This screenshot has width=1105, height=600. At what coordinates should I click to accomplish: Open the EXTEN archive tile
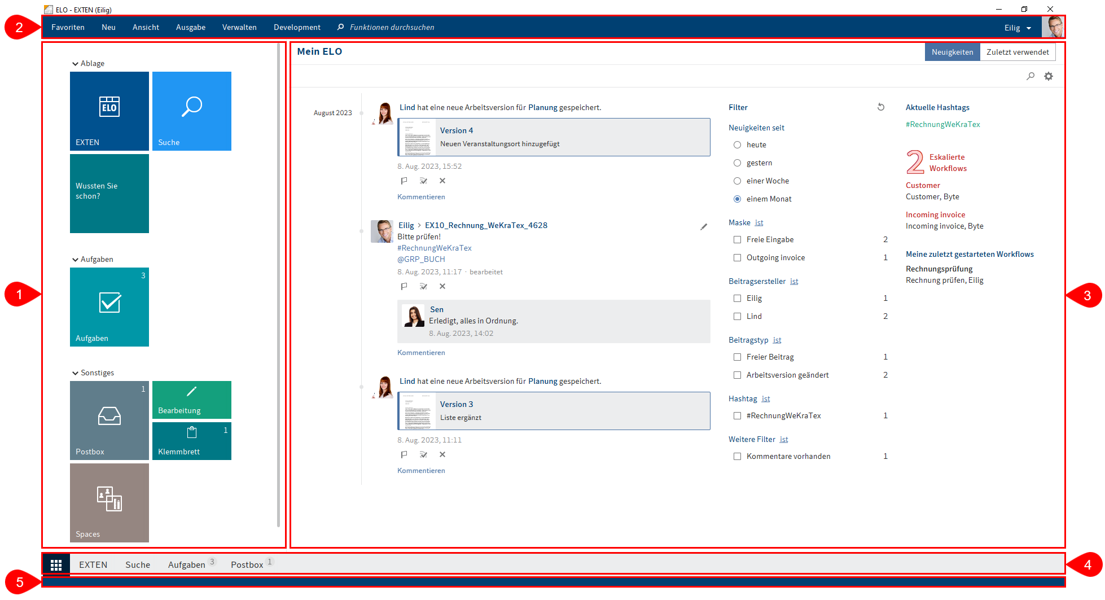109,111
